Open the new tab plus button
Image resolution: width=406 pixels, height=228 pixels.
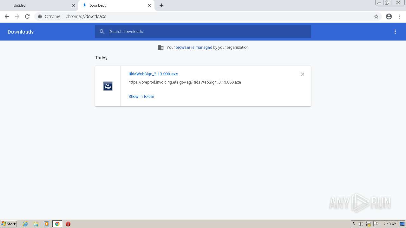(161, 5)
